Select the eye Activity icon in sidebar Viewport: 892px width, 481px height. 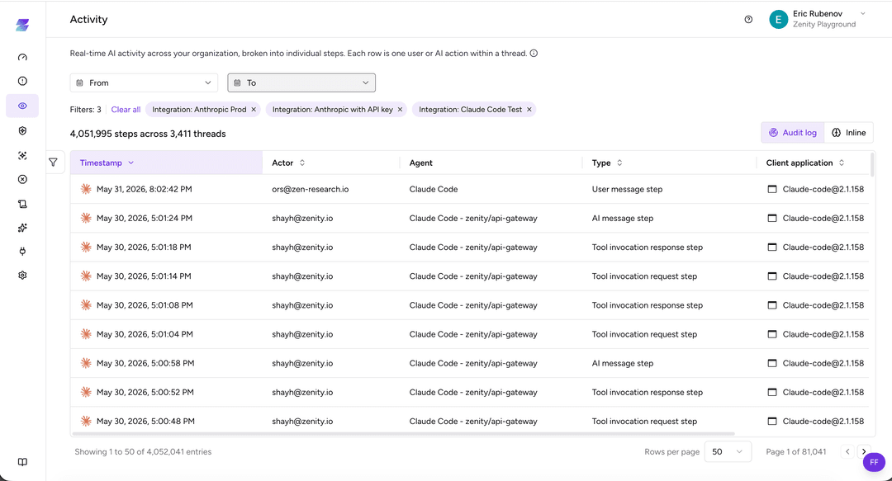[x=22, y=106]
